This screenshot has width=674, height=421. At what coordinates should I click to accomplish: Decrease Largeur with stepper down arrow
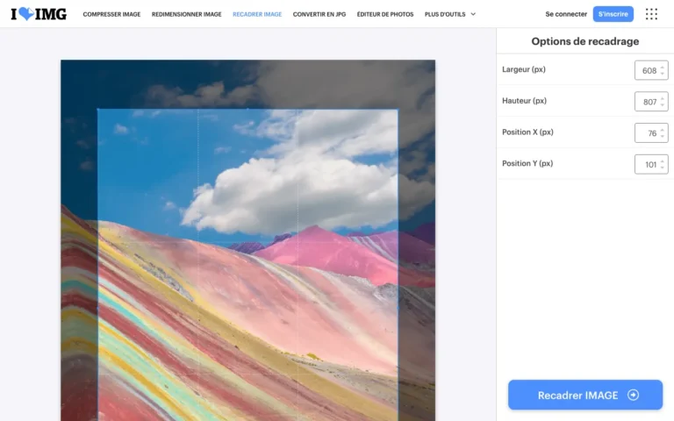[663, 74]
